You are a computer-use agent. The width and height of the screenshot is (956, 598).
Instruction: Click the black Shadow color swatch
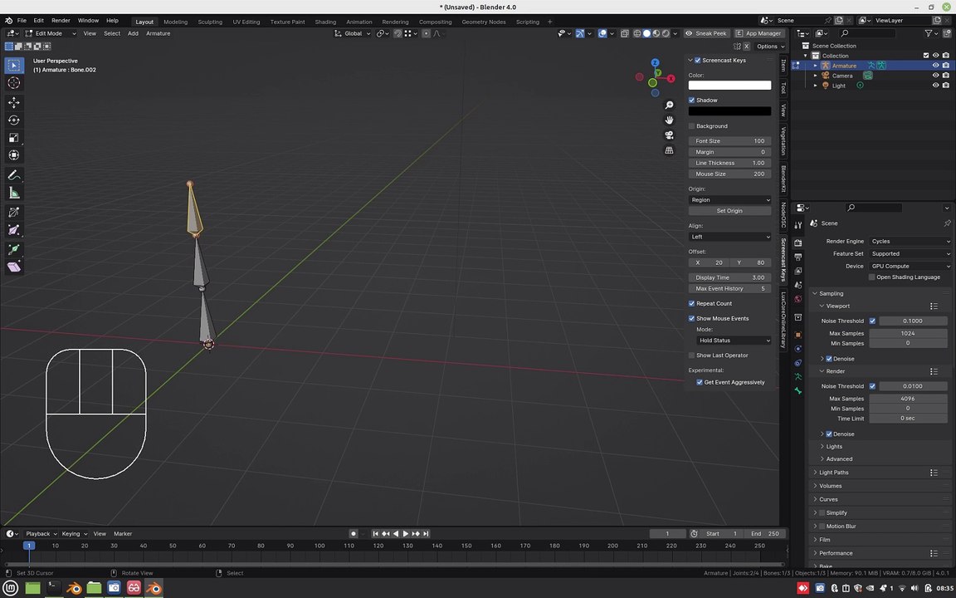729,111
